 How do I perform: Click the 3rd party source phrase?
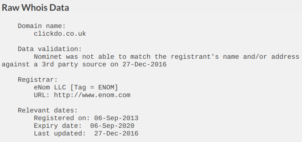coord(74,64)
